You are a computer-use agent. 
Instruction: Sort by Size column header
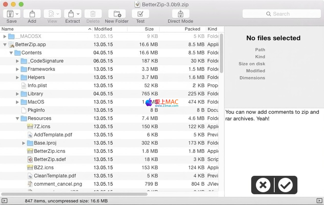pos(149,29)
